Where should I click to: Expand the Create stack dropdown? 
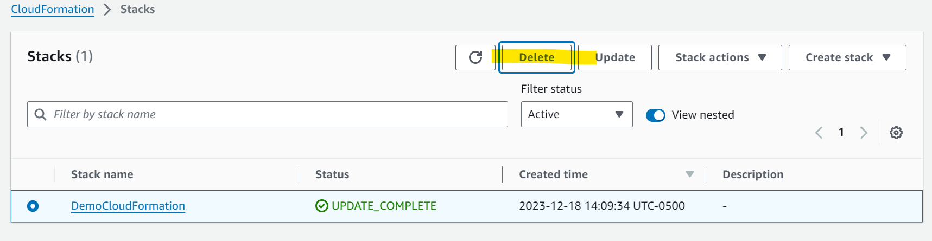[x=847, y=57]
